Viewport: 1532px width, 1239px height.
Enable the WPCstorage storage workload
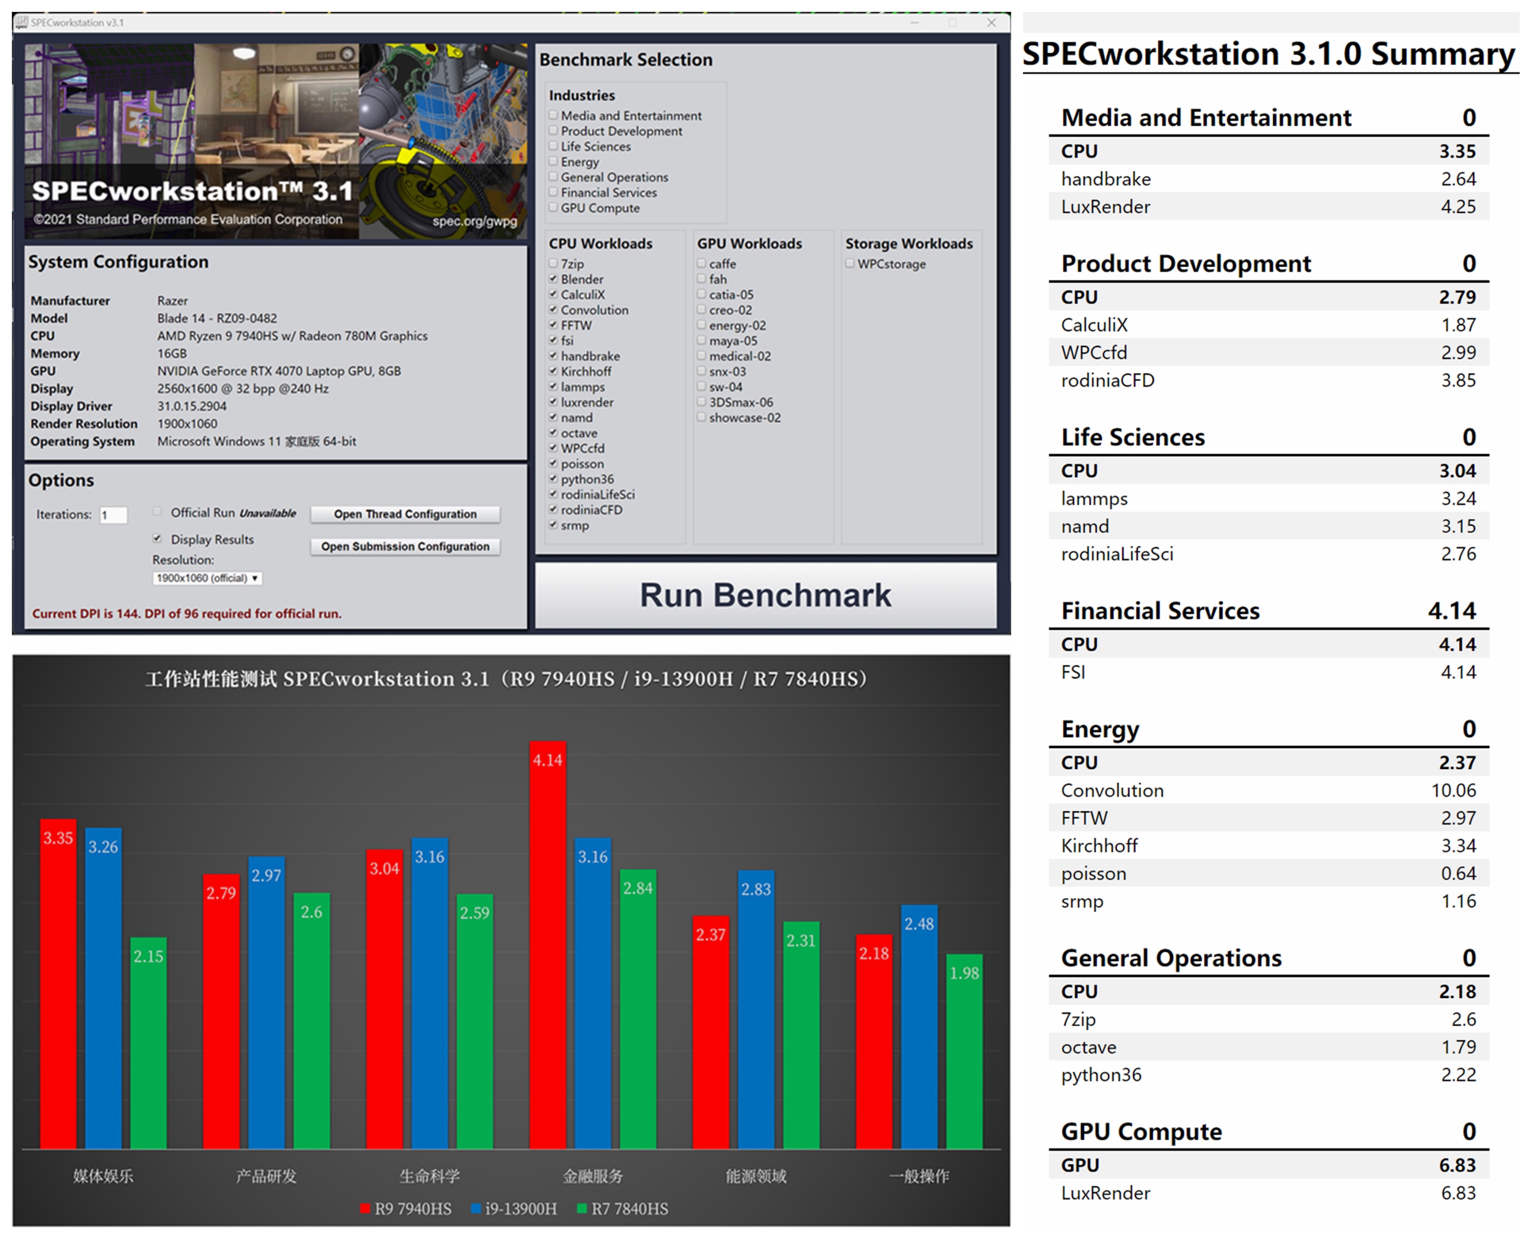(850, 263)
